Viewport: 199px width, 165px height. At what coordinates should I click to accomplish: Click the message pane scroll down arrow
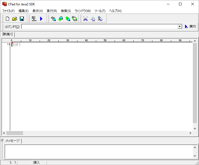195,156
